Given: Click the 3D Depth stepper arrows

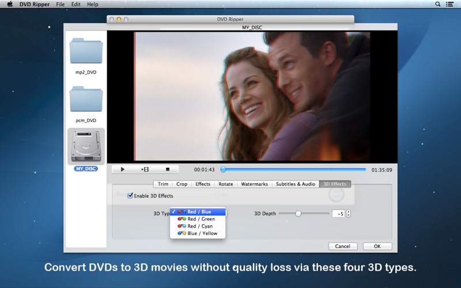Looking at the screenshot, I should point(349,214).
